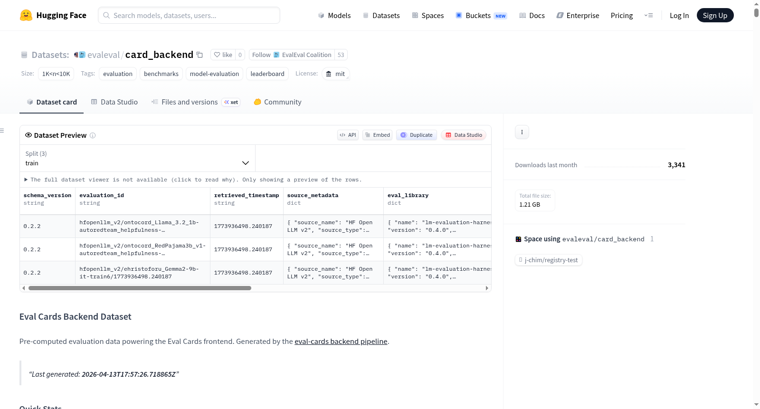Viewport: 760px width, 409px height.
Task: Click the scroll-left arrow of table scrollbar
Action: [24, 288]
